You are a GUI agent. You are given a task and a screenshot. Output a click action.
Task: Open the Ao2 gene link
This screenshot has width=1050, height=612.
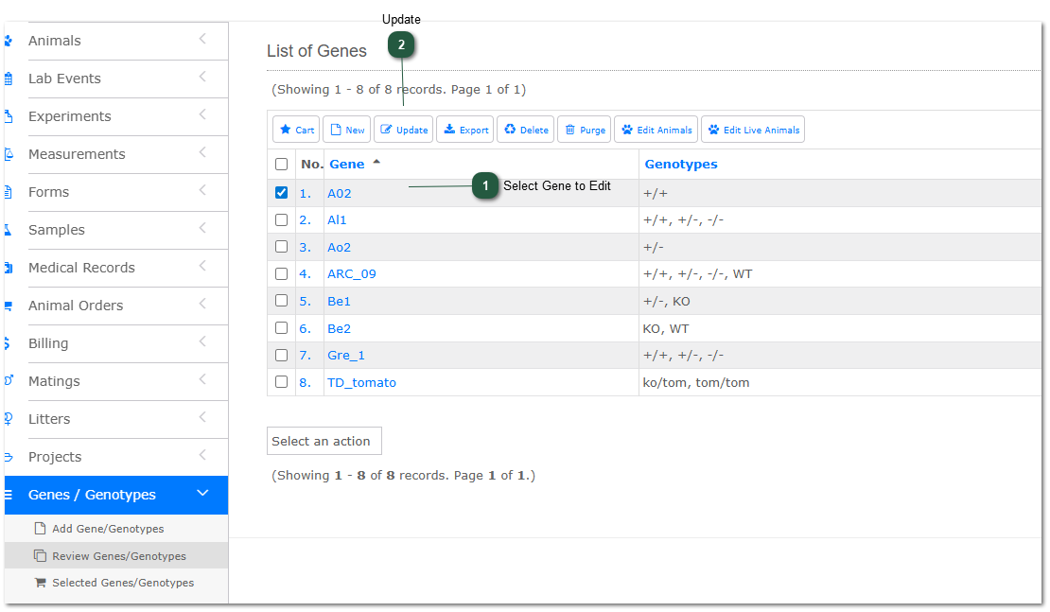[339, 247]
